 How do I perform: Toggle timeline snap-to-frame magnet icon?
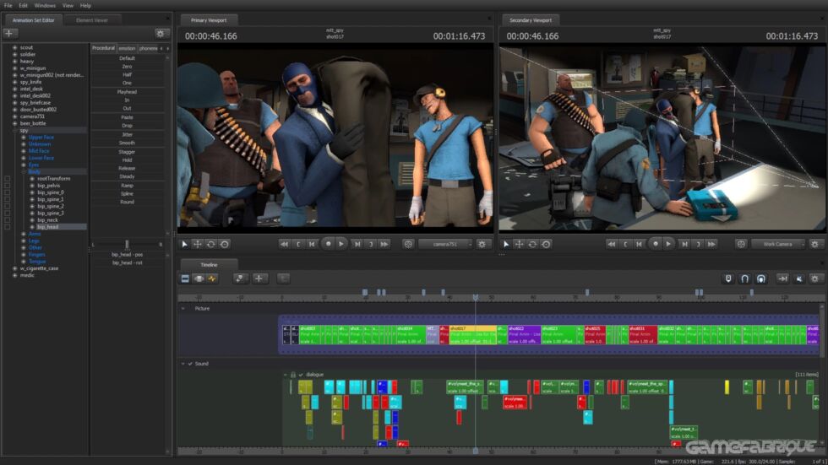(761, 278)
